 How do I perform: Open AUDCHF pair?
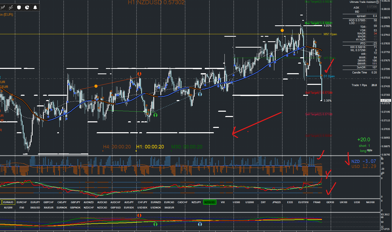tap(116, 202)
